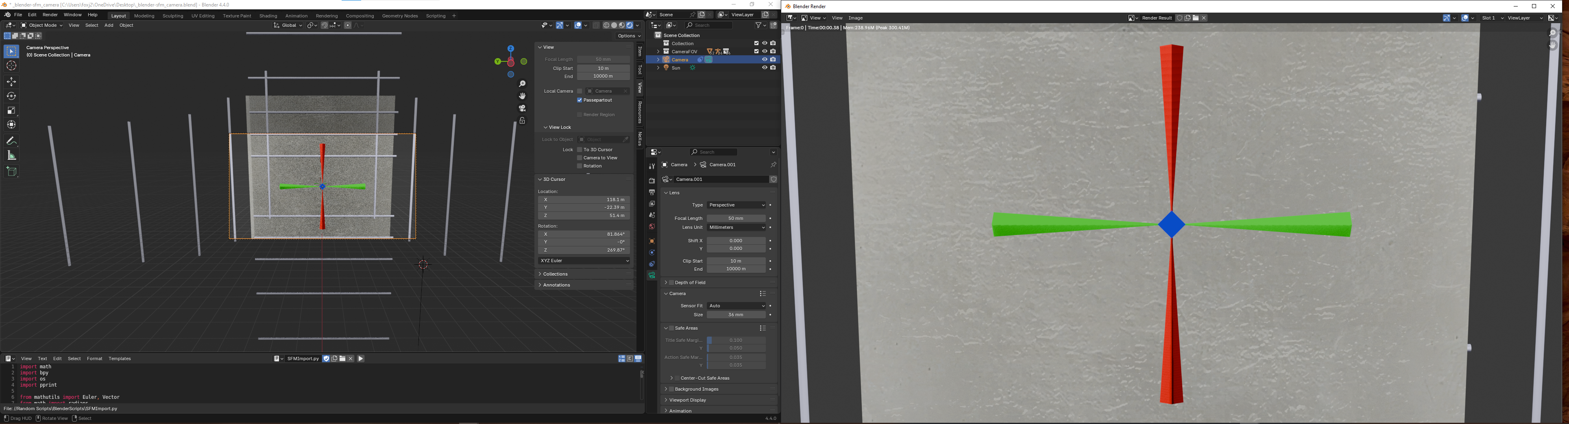1569x424 pixels.
Task: Pin the properties editor context
Action: [773, 165]
